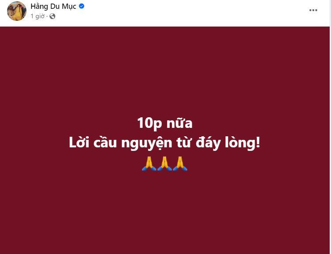Click the word 'Lời' in the post
Screen dimensions: 331x254
tap(79, 142)
